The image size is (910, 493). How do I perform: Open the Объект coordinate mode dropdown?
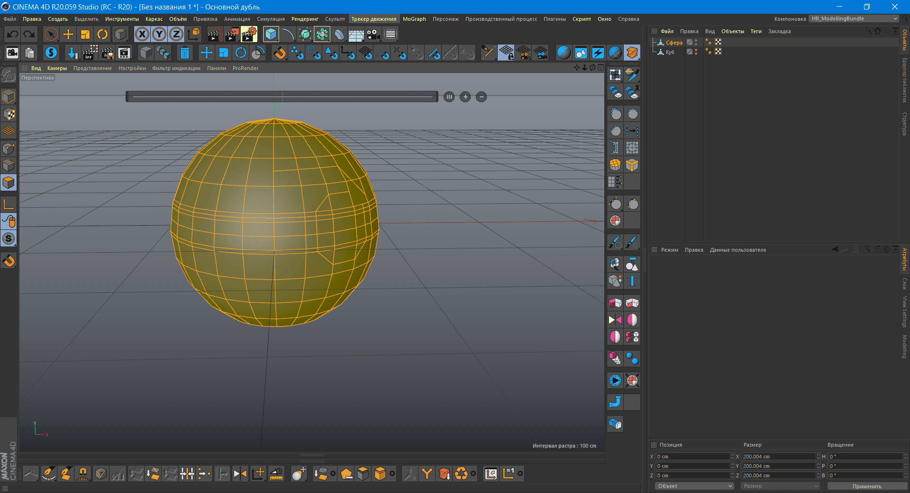(x=694, y=486)
